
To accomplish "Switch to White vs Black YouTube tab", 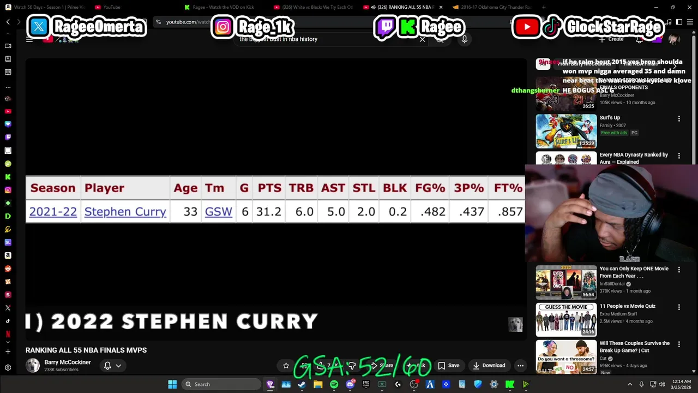I will (x=314, y=7).
